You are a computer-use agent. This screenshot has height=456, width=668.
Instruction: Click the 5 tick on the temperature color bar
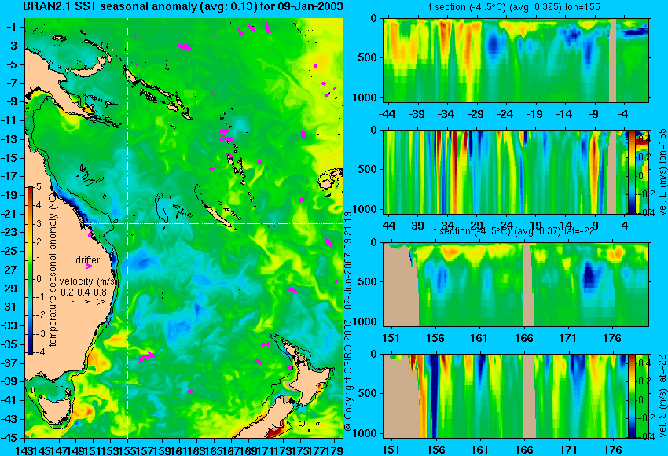[39, 186]
